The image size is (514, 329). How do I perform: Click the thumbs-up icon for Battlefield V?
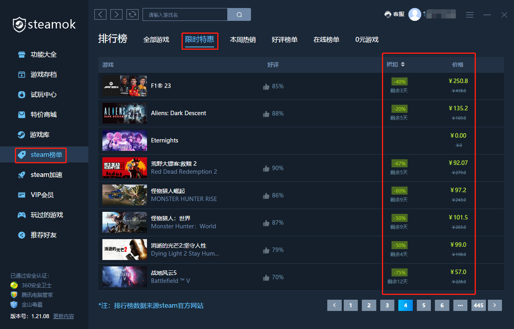266,277
